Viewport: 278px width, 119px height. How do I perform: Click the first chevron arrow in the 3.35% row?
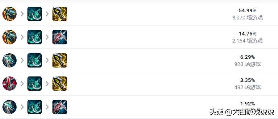(x=22, y=84)
